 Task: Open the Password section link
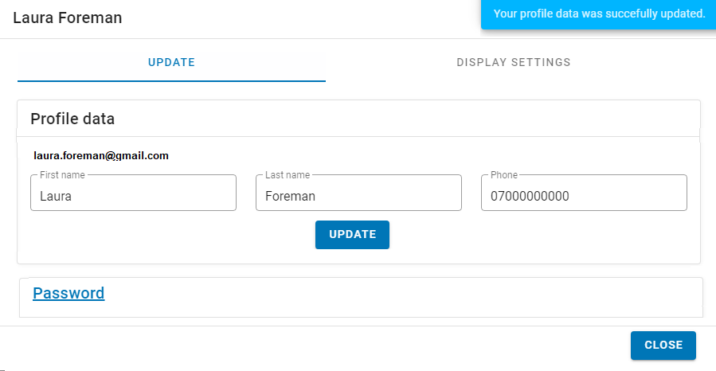point(68,293)
